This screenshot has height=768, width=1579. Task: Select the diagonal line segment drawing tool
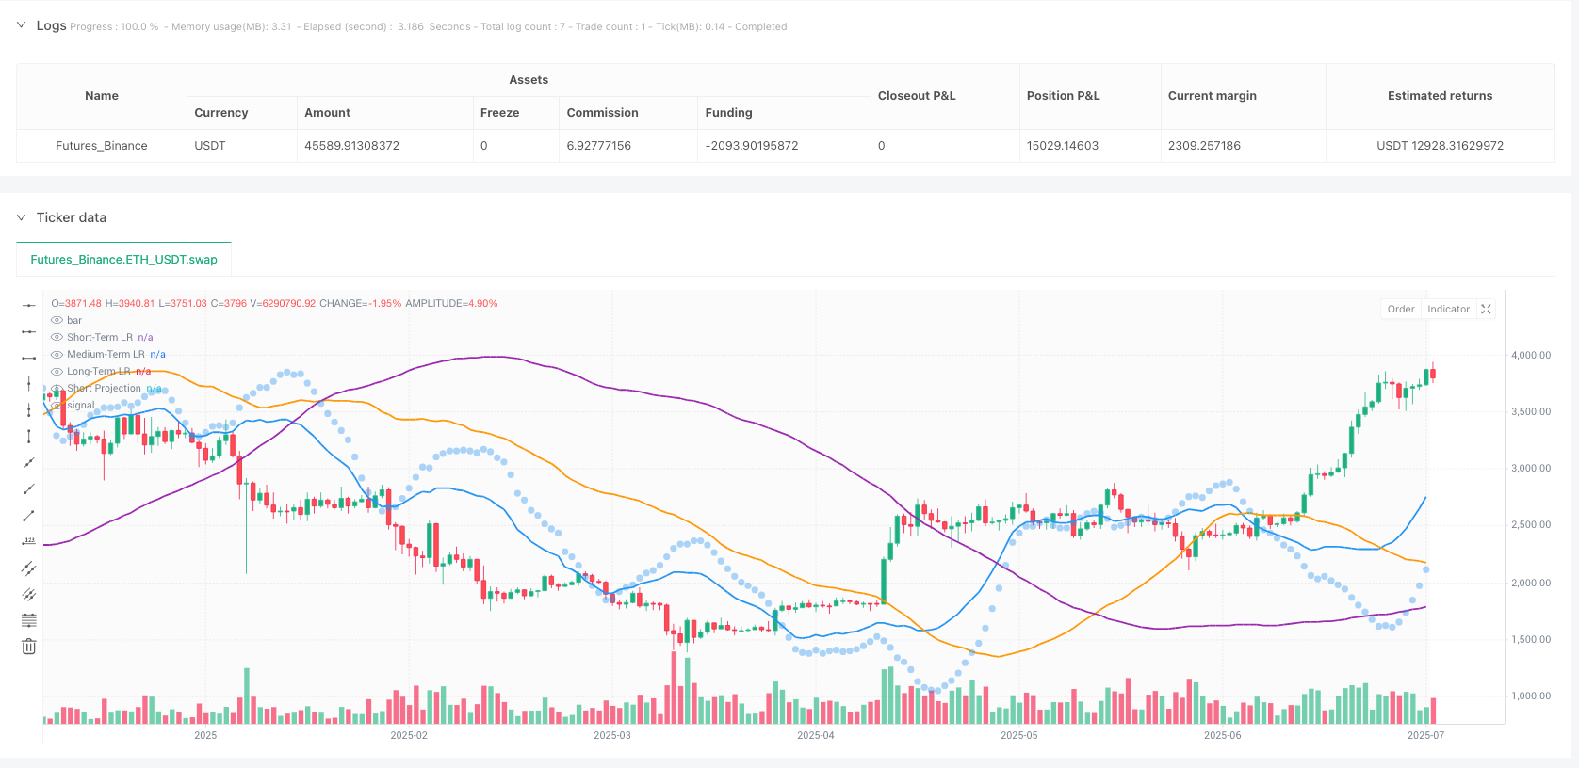(x=29, y=515)
